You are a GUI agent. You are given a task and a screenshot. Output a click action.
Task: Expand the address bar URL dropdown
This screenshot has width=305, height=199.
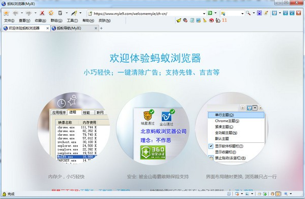[204, 13]
